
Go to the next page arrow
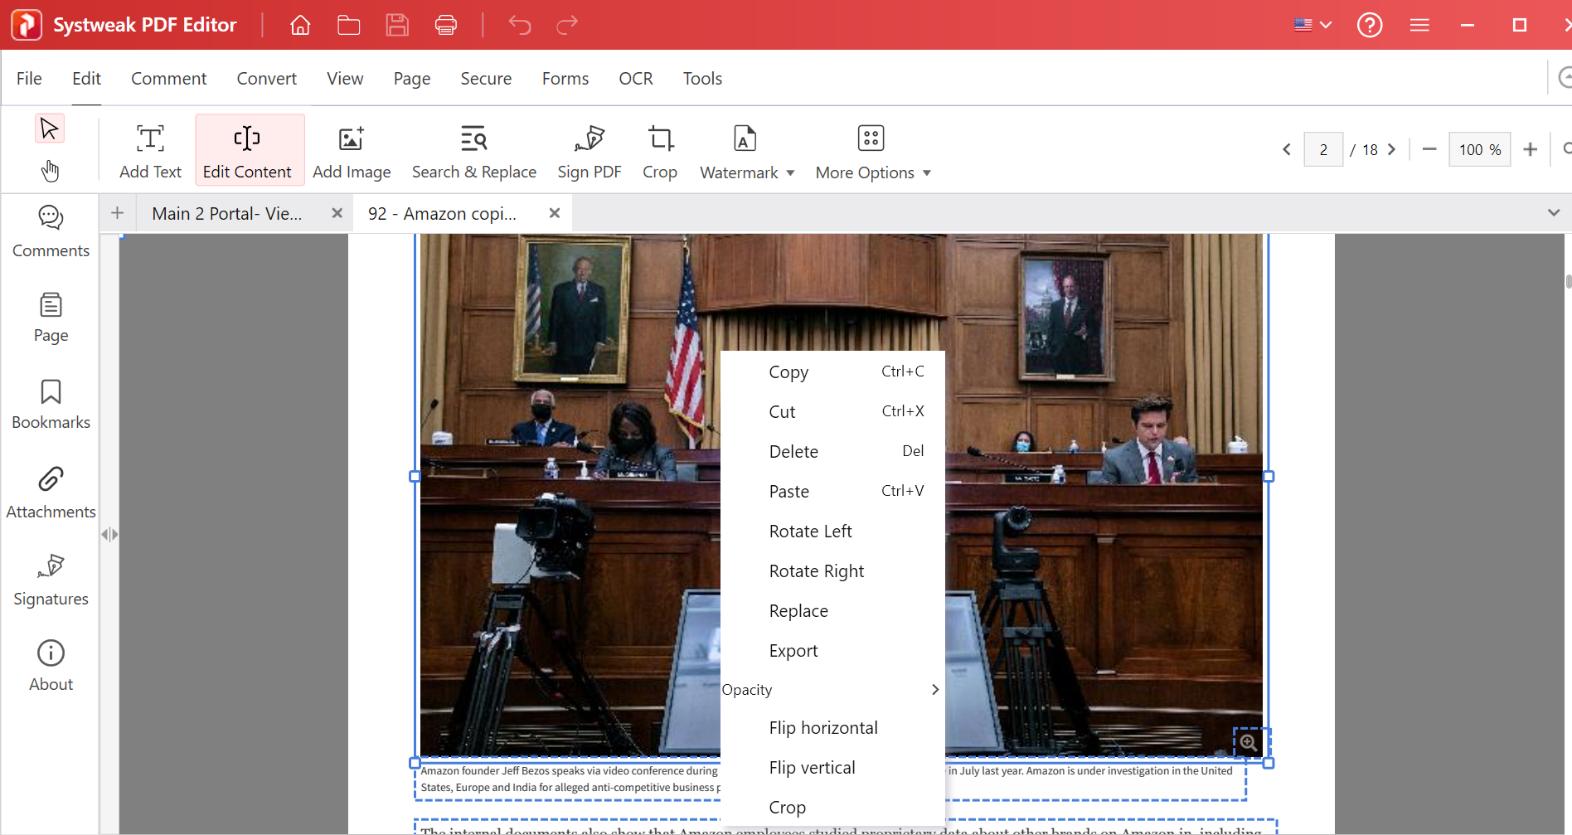[1392, 149]
